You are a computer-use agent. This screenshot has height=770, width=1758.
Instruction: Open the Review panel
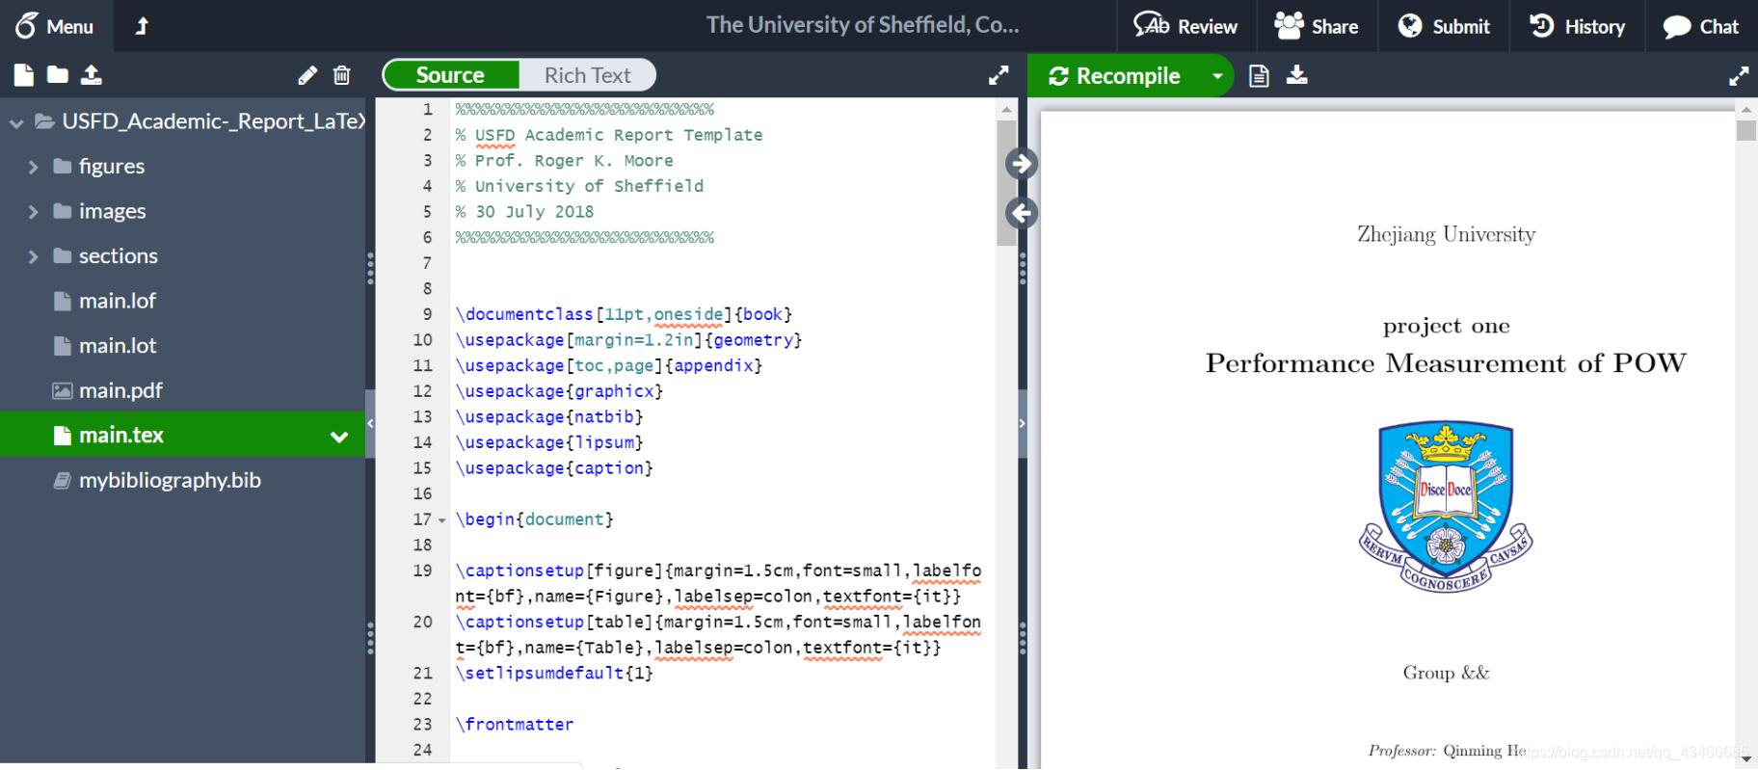(x=1185, y=26)
